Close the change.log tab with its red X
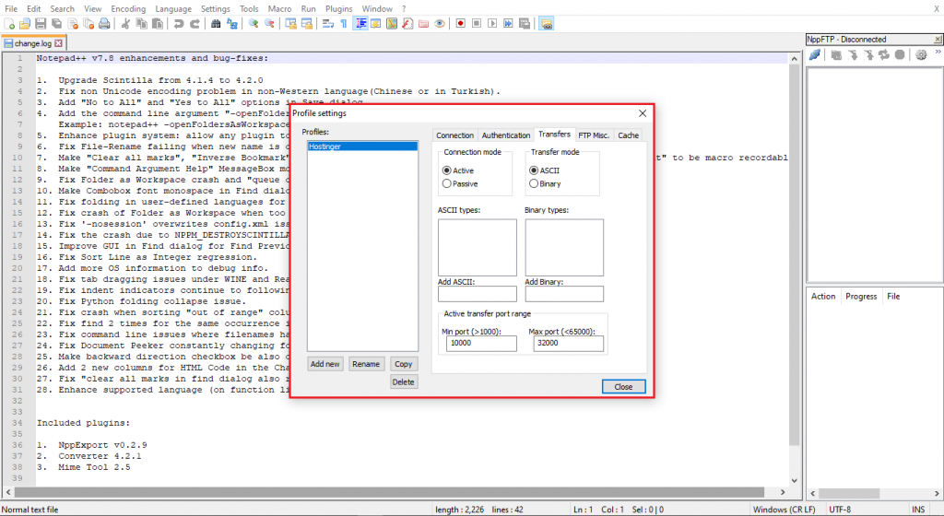 coord(58,43)
